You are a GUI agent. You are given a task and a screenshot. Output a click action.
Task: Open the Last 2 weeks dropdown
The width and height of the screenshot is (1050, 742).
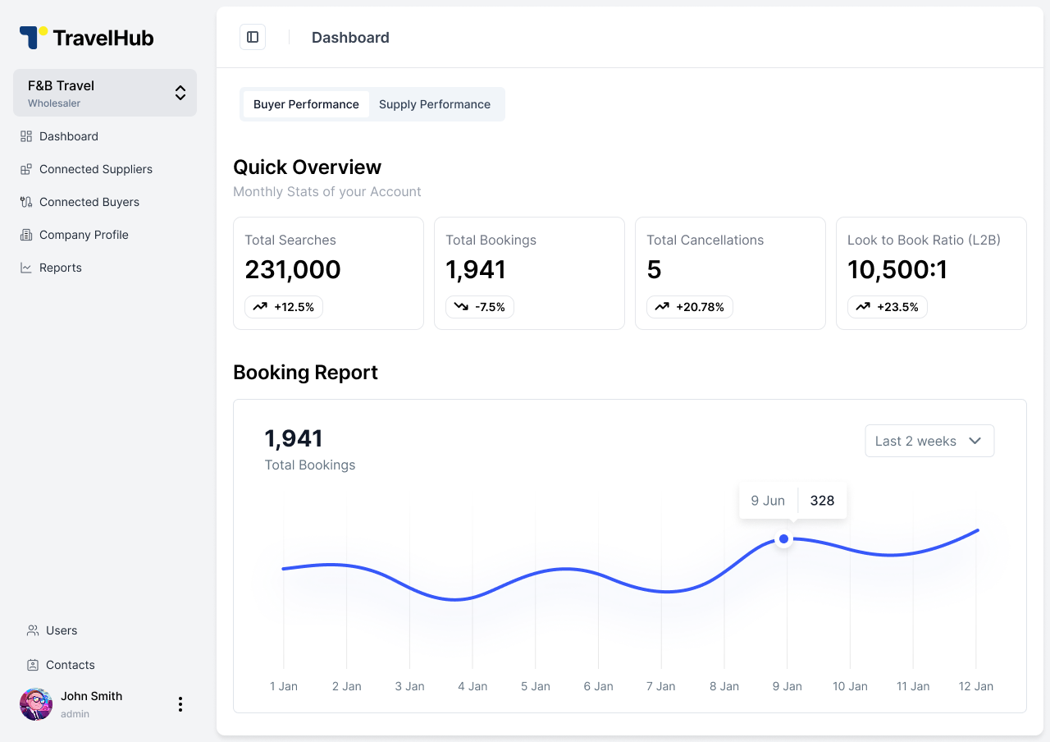point(929,441)
